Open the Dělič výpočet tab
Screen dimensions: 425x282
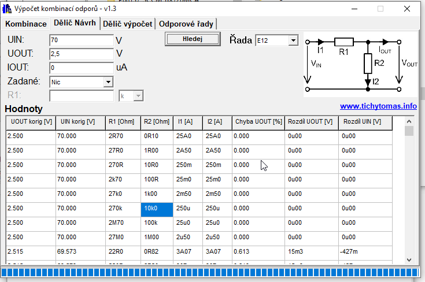pos(128,24)
